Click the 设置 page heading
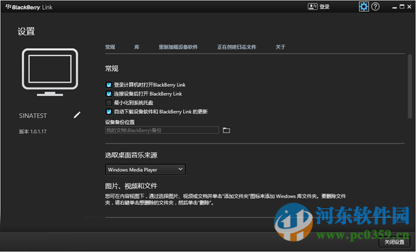This screenshot has width=416, height=252. click(26, 31)
